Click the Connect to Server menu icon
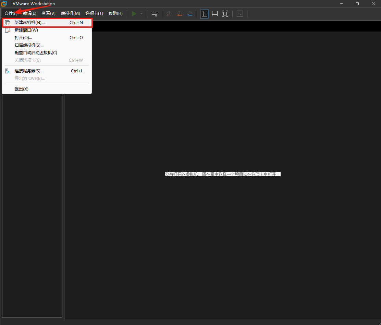381x325 pixels. pos(8,71)
